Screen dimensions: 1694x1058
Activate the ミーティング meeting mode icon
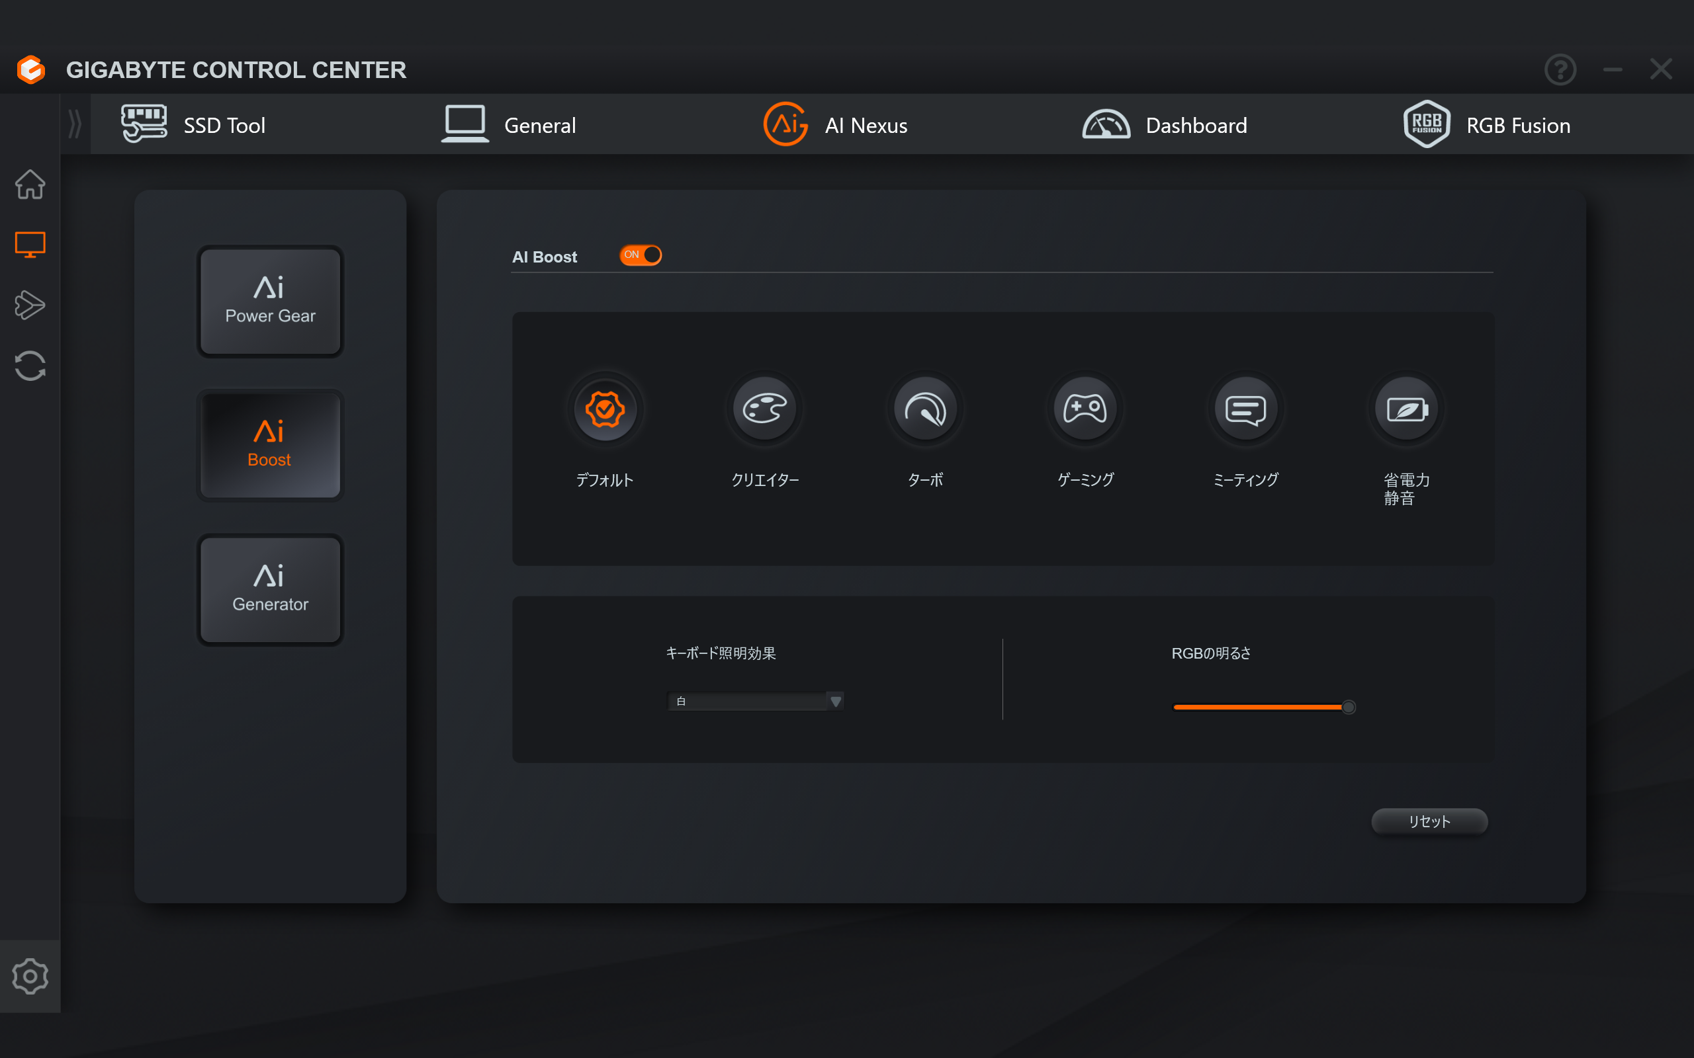pos(1245,409)
